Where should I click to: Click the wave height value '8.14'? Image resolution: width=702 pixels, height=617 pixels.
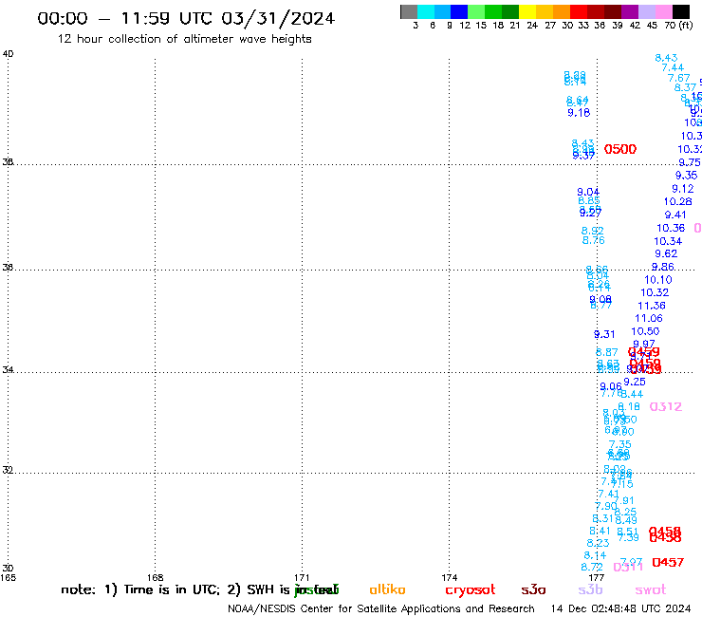pyautogui.click(x=595, y=555)
